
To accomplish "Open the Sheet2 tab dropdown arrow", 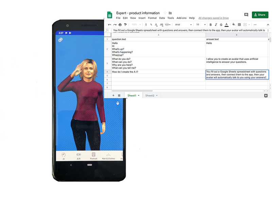I will click(157, 96).
